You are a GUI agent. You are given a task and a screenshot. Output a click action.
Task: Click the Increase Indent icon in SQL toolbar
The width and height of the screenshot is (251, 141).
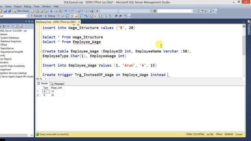(x=120, y=16)
